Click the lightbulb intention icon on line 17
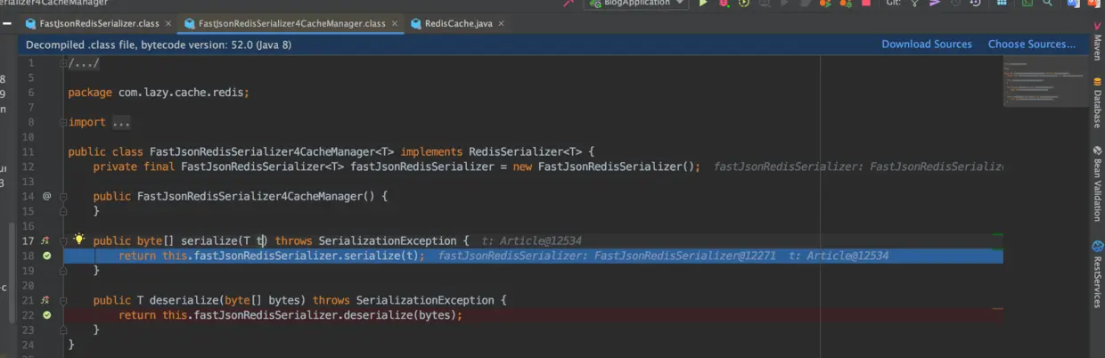This screenshot has width=1105, height=358. [79, 240]
